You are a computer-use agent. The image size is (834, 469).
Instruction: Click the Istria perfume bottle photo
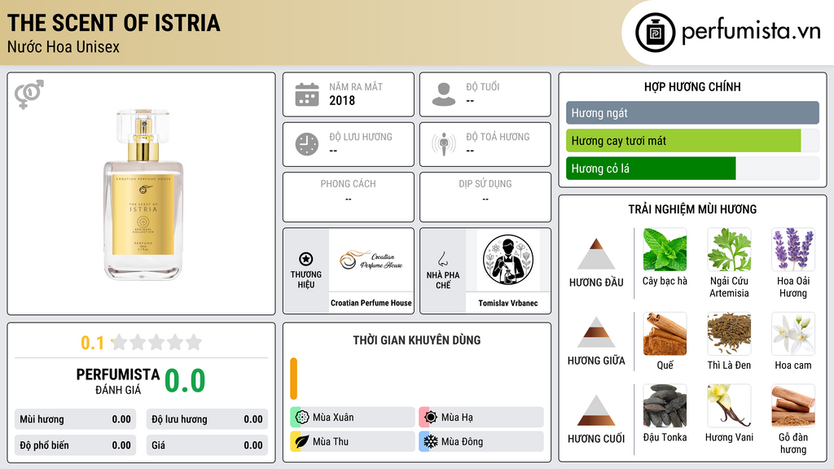(x=143, y=194)
